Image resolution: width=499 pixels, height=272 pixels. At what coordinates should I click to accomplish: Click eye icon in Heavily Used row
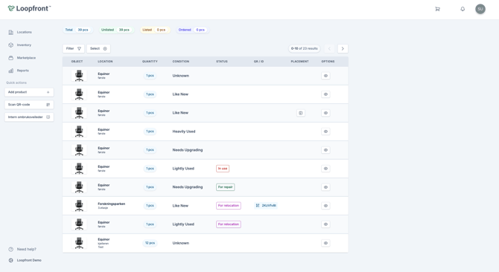(x=325, y=132)
